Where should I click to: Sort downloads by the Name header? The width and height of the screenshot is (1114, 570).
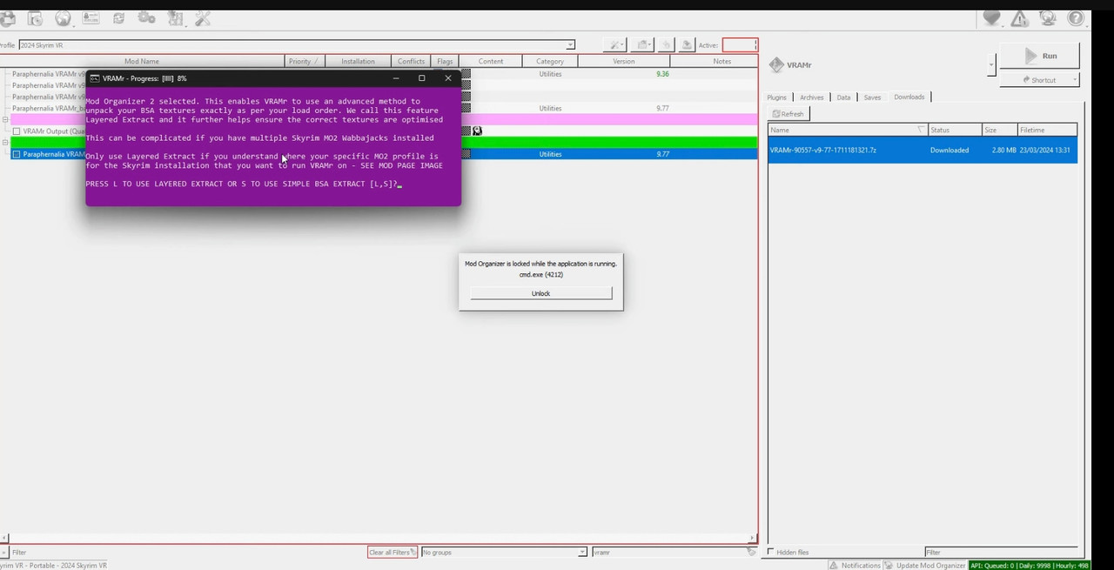(x=848, y=130)
